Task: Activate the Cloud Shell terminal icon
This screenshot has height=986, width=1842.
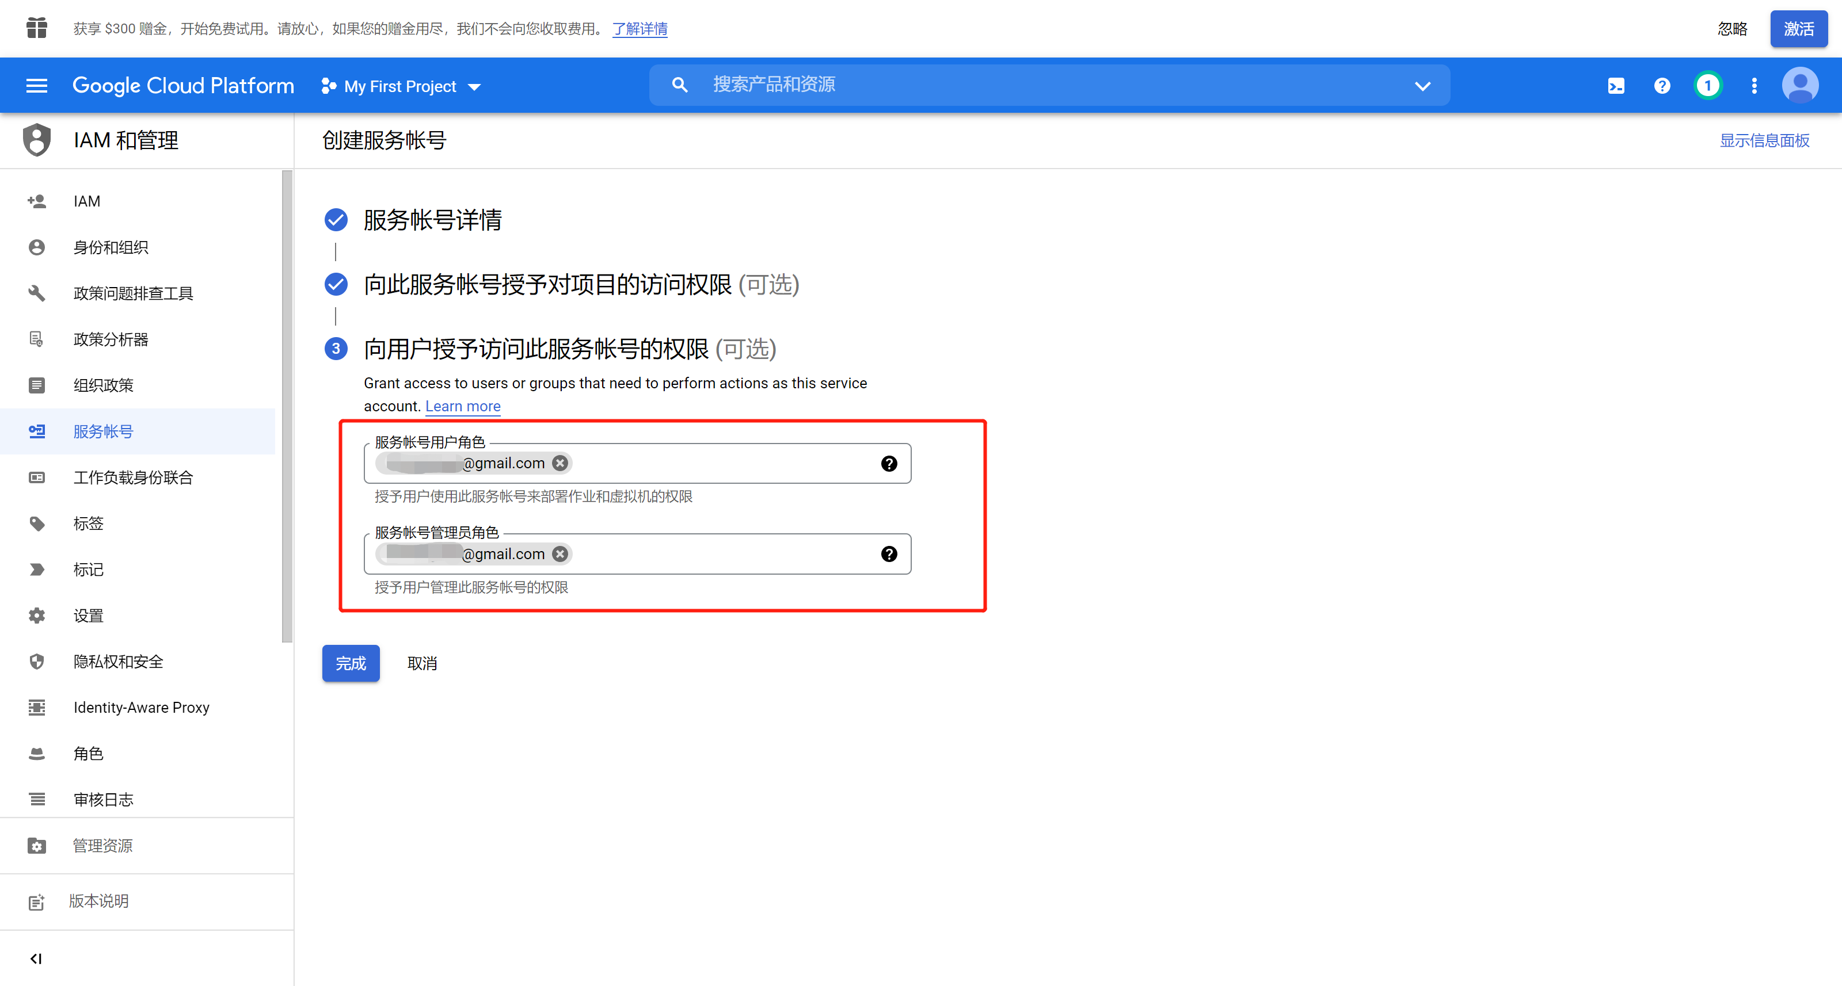Action: point(1616,85)
